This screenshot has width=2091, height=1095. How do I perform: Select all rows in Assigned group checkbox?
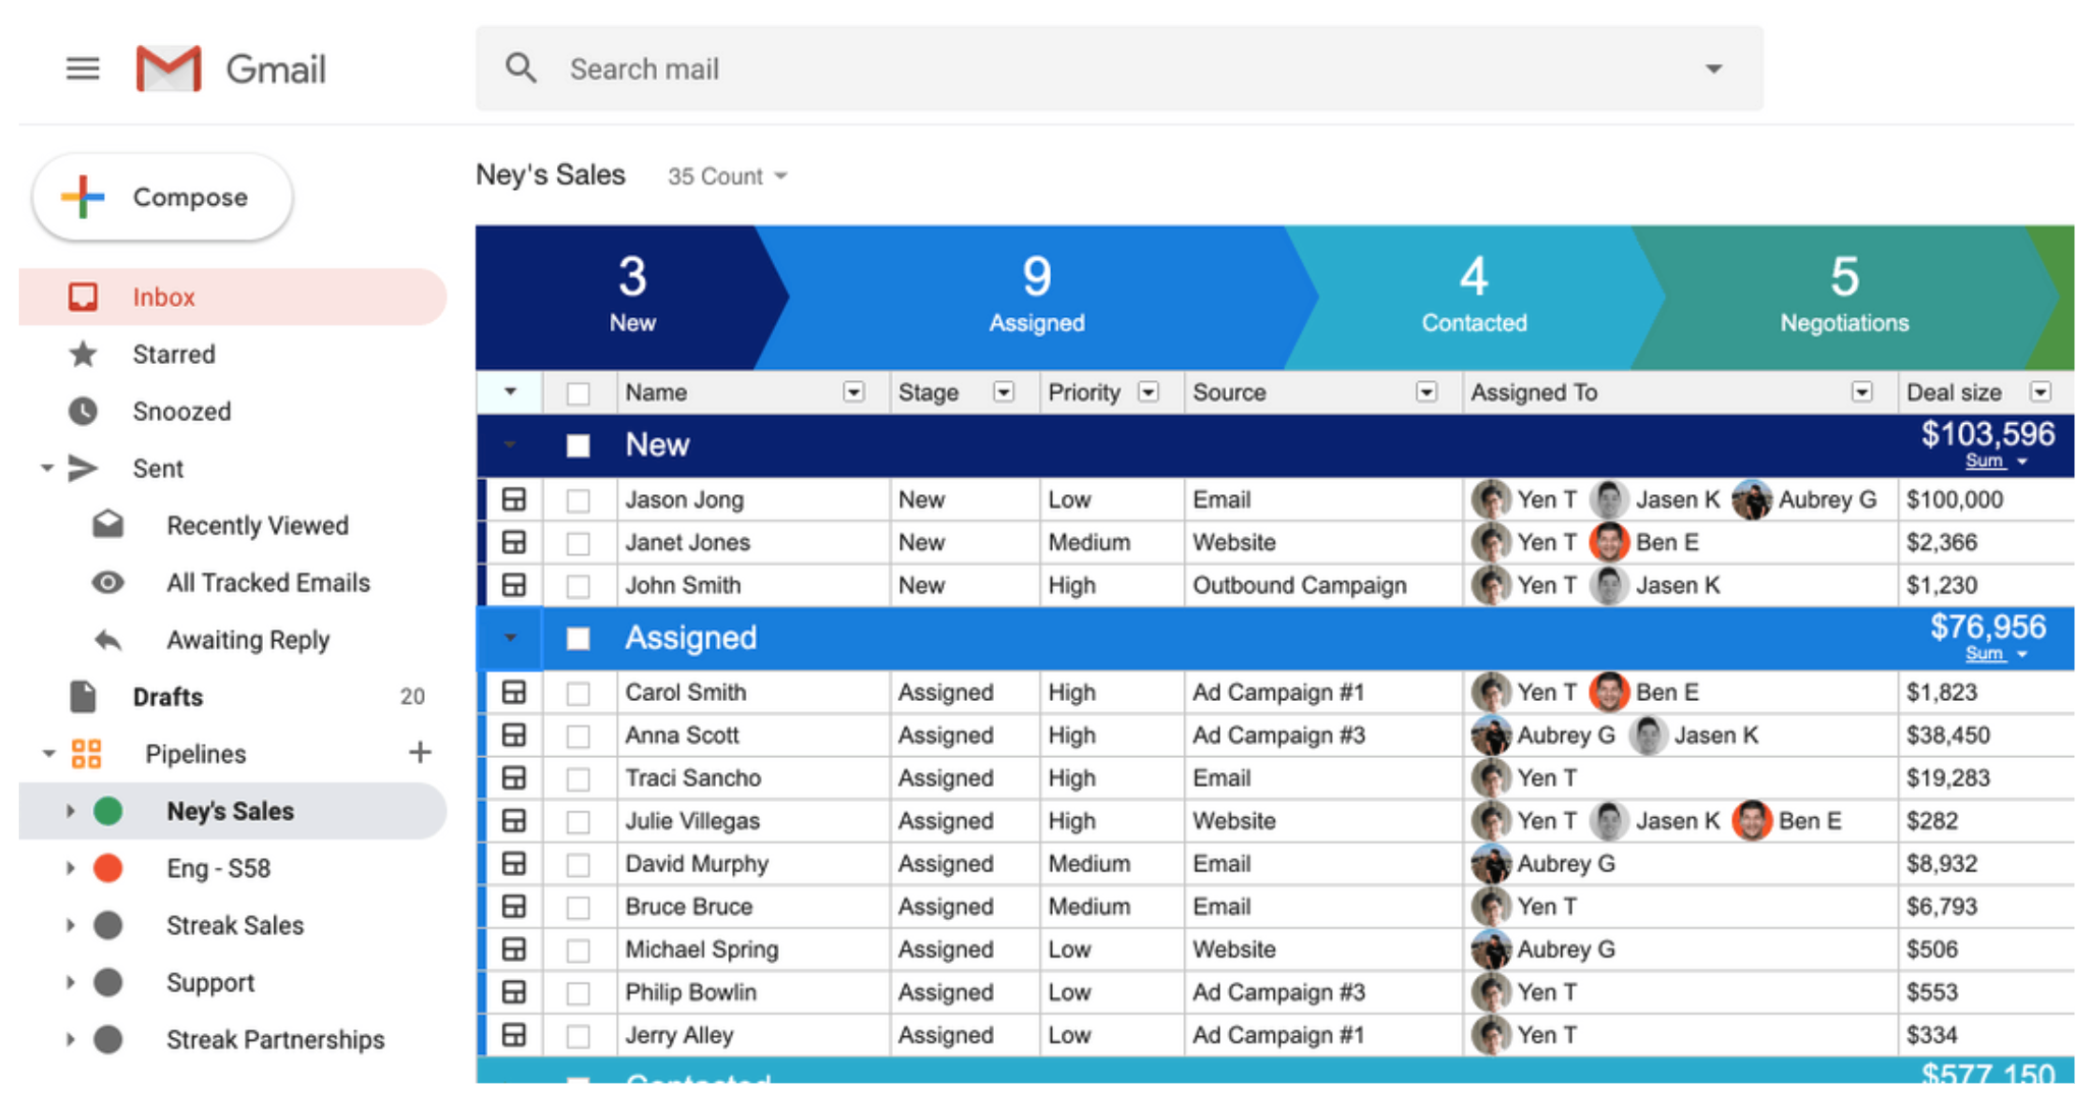pyautogui.click(x=578, y=638)
